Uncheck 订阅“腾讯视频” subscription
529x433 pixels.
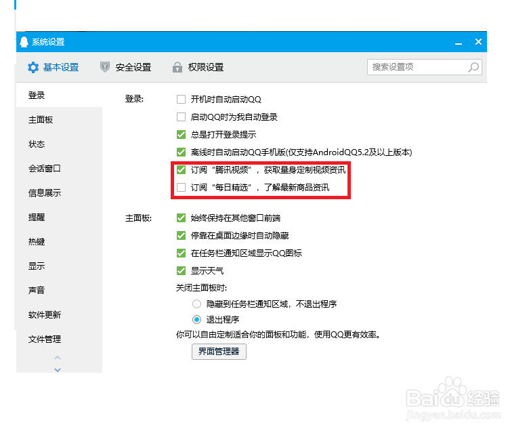click(x=181, y=170)
